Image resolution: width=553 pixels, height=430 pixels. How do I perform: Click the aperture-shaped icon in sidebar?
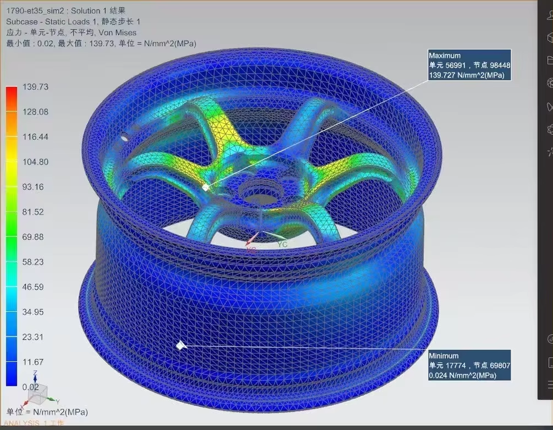click(550, 83)
